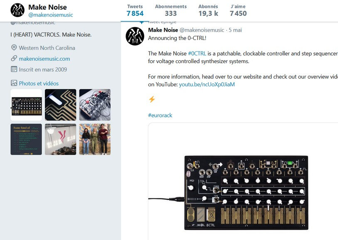Click the calendar icon next to join date
Viewport: 338px width, 240px height.
point(14,69)
